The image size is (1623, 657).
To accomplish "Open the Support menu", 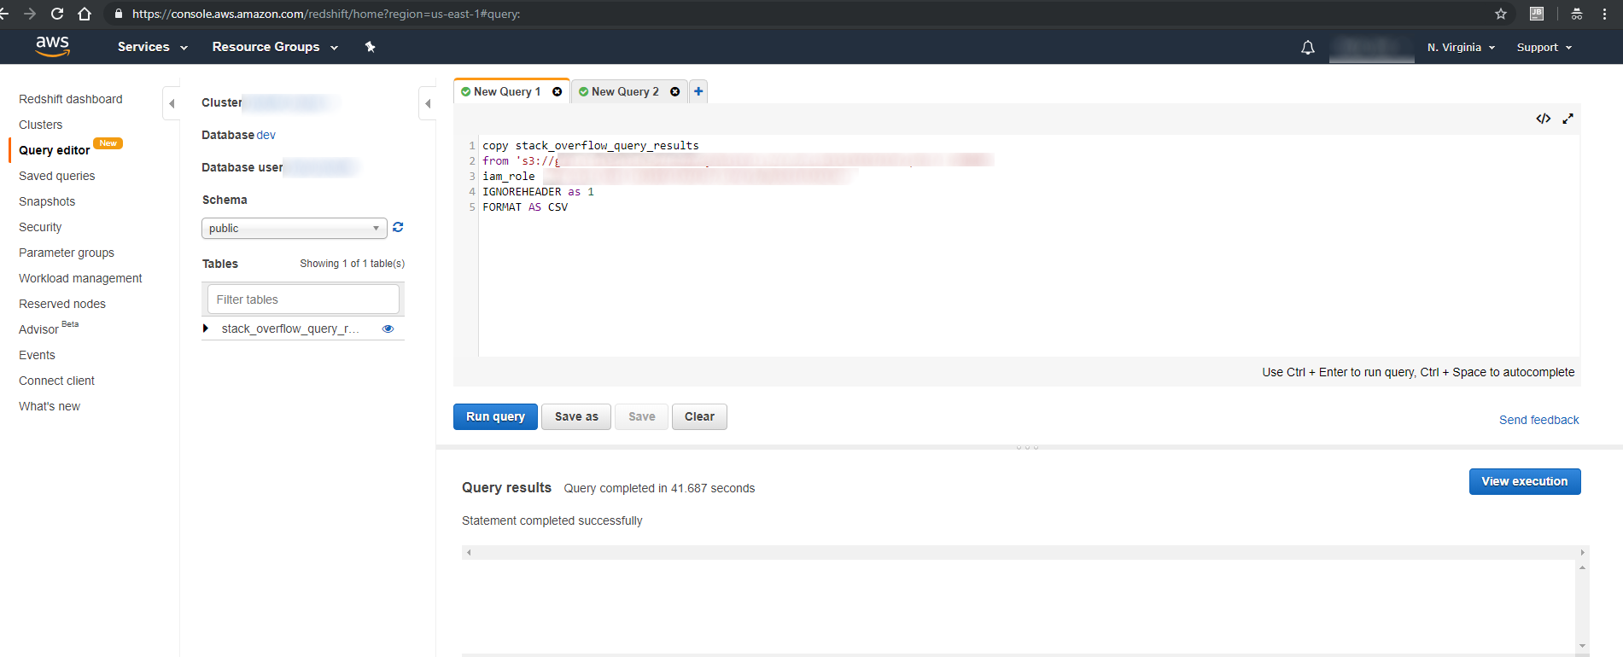I will 1544,47.
